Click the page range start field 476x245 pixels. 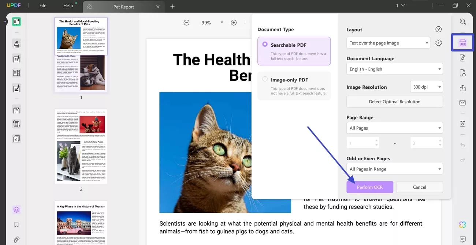[362, 143]
